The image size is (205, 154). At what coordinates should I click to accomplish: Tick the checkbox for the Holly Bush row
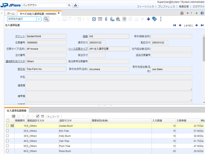7,136
